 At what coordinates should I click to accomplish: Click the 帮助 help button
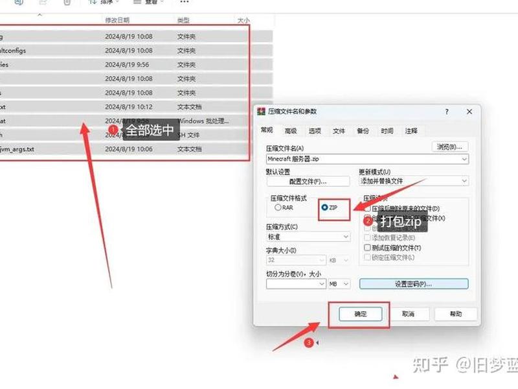pyautogui.click(x=456, y=314)
